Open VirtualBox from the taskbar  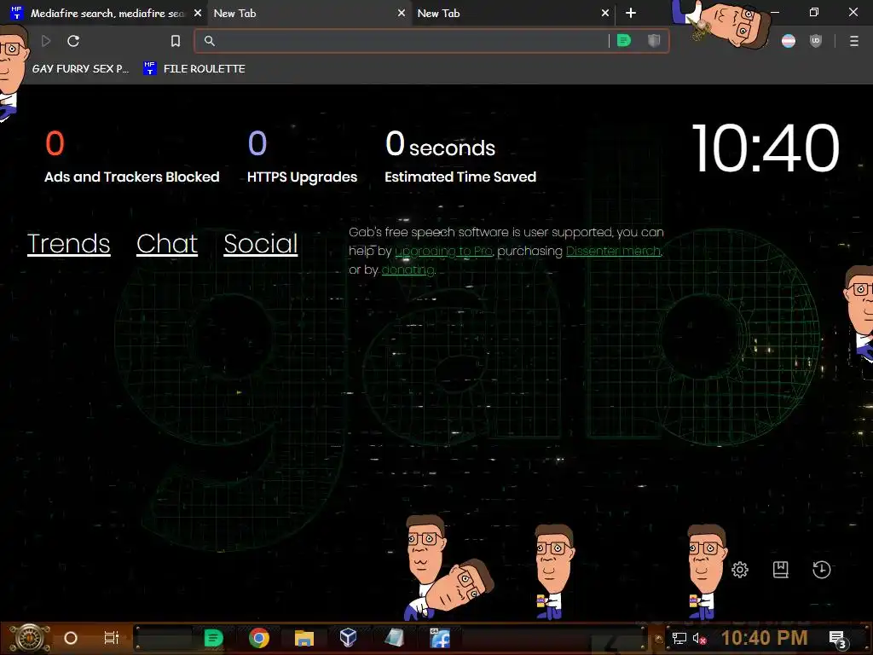(349, 638)
